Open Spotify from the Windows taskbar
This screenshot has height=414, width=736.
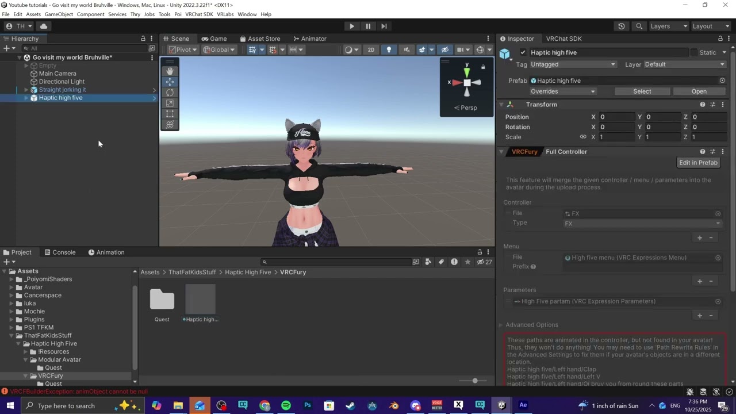[286, 405]
